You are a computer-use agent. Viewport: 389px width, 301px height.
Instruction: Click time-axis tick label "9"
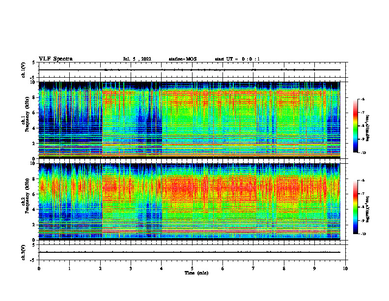pyautogui.click(x=314, y=269)
